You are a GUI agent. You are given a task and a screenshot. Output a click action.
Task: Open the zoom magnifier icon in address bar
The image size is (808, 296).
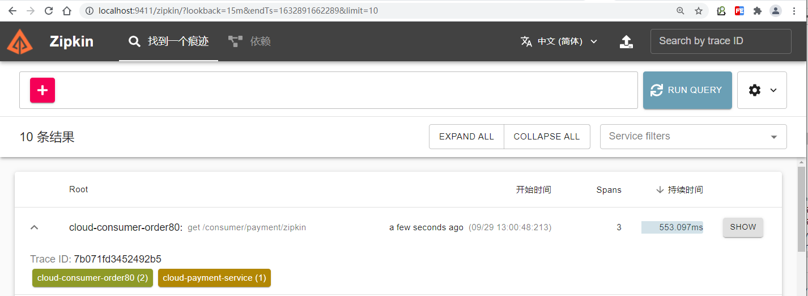681,11
